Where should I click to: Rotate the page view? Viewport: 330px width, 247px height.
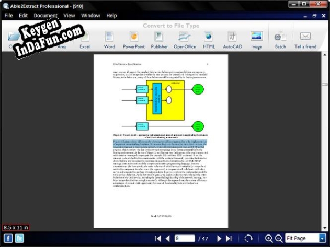click(x=248, y=238)
